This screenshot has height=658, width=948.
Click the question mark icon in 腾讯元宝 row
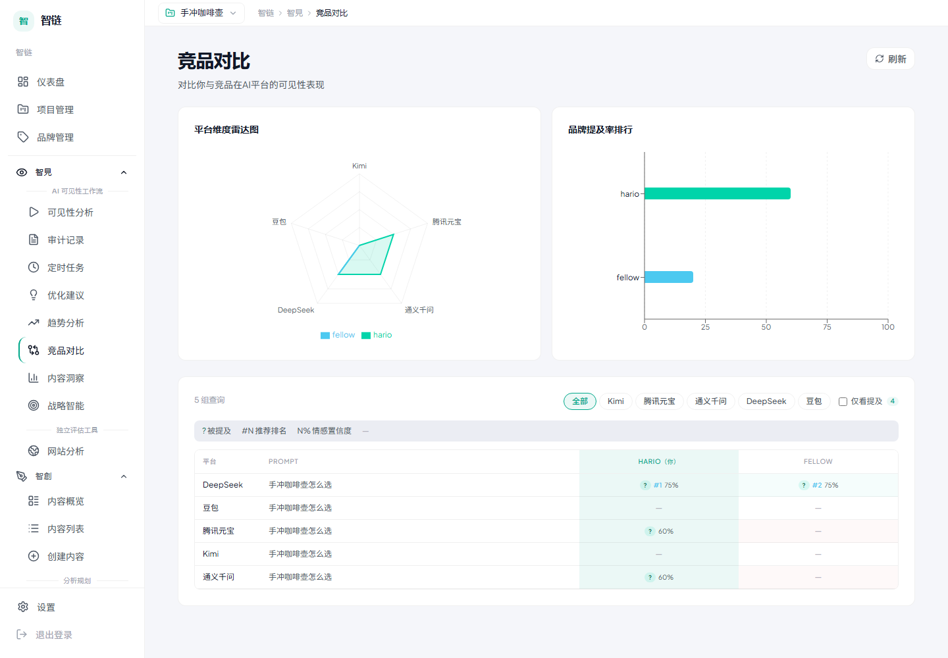click(650, 532)
